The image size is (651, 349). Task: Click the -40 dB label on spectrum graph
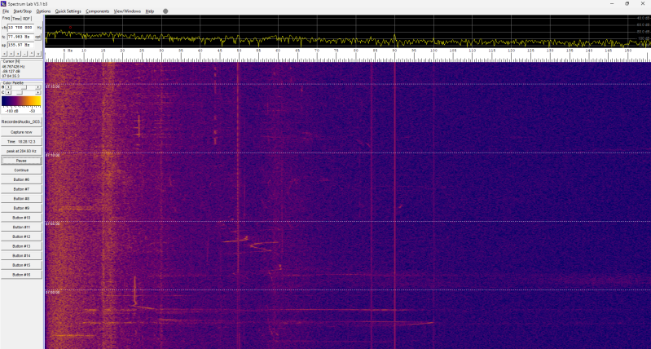(x=643, y=18)
